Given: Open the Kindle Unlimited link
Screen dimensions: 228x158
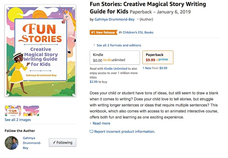Looking at the screenshot, I should click(116, 69).
